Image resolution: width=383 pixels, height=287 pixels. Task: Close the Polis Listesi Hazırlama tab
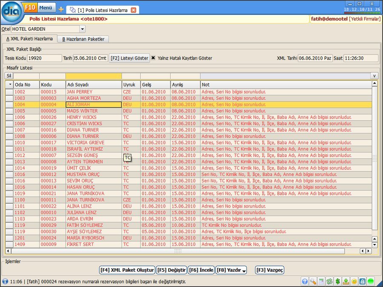pyautogui.click(x=133, y=10)
